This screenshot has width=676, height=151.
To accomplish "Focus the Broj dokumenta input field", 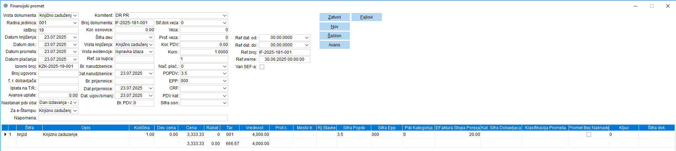I will pyautogui.click(x=134, y=23).
